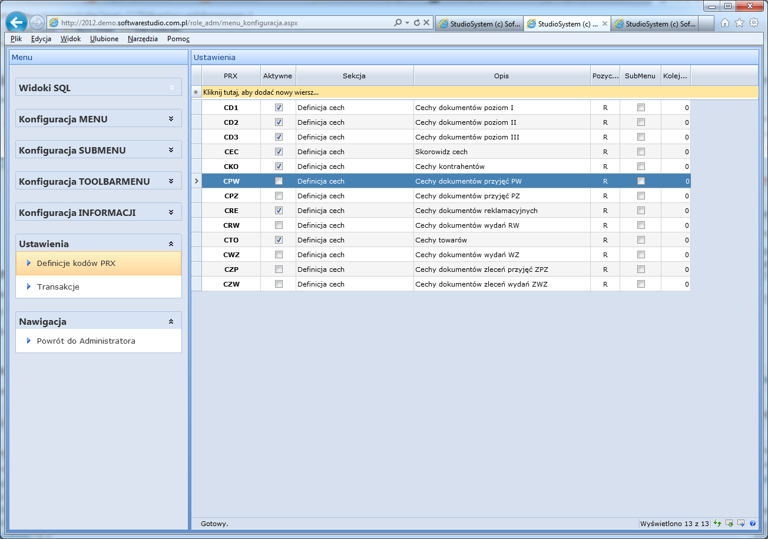
Task: Go back with the browser back arrow
Action: (x=17, y=23)
